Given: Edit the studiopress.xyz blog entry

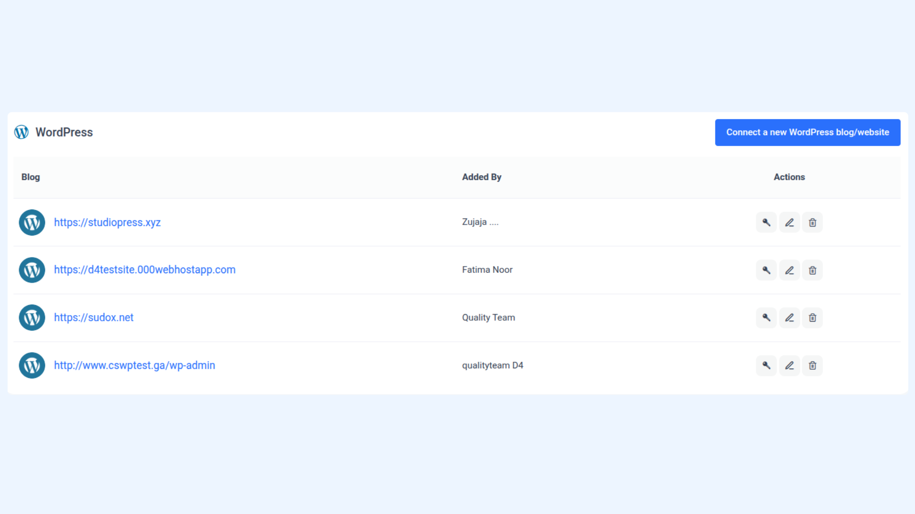Looking at the screenshot, I should click(x=789, y=222).
